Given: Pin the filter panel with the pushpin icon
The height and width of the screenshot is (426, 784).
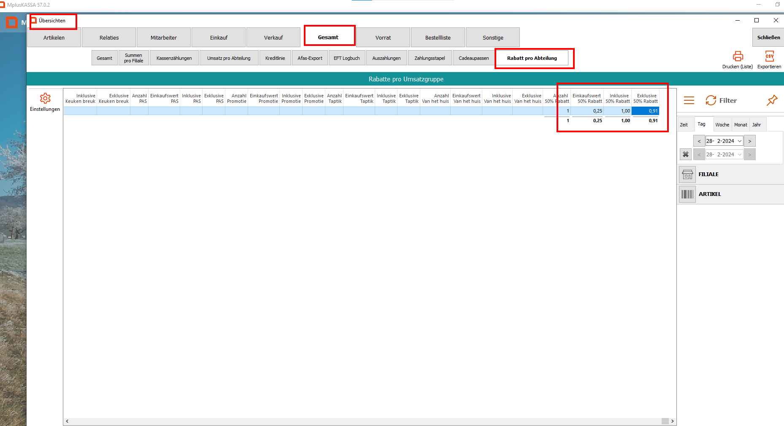Looking at the screenshot, I should coord(772,100).
